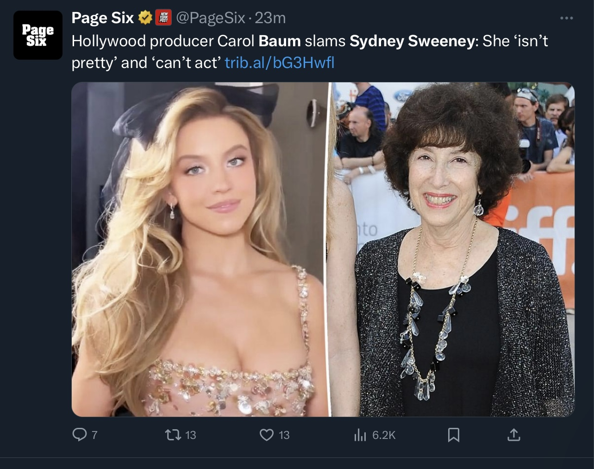
Task: Click the retweet count of 13
Action: tap(191, 435)
